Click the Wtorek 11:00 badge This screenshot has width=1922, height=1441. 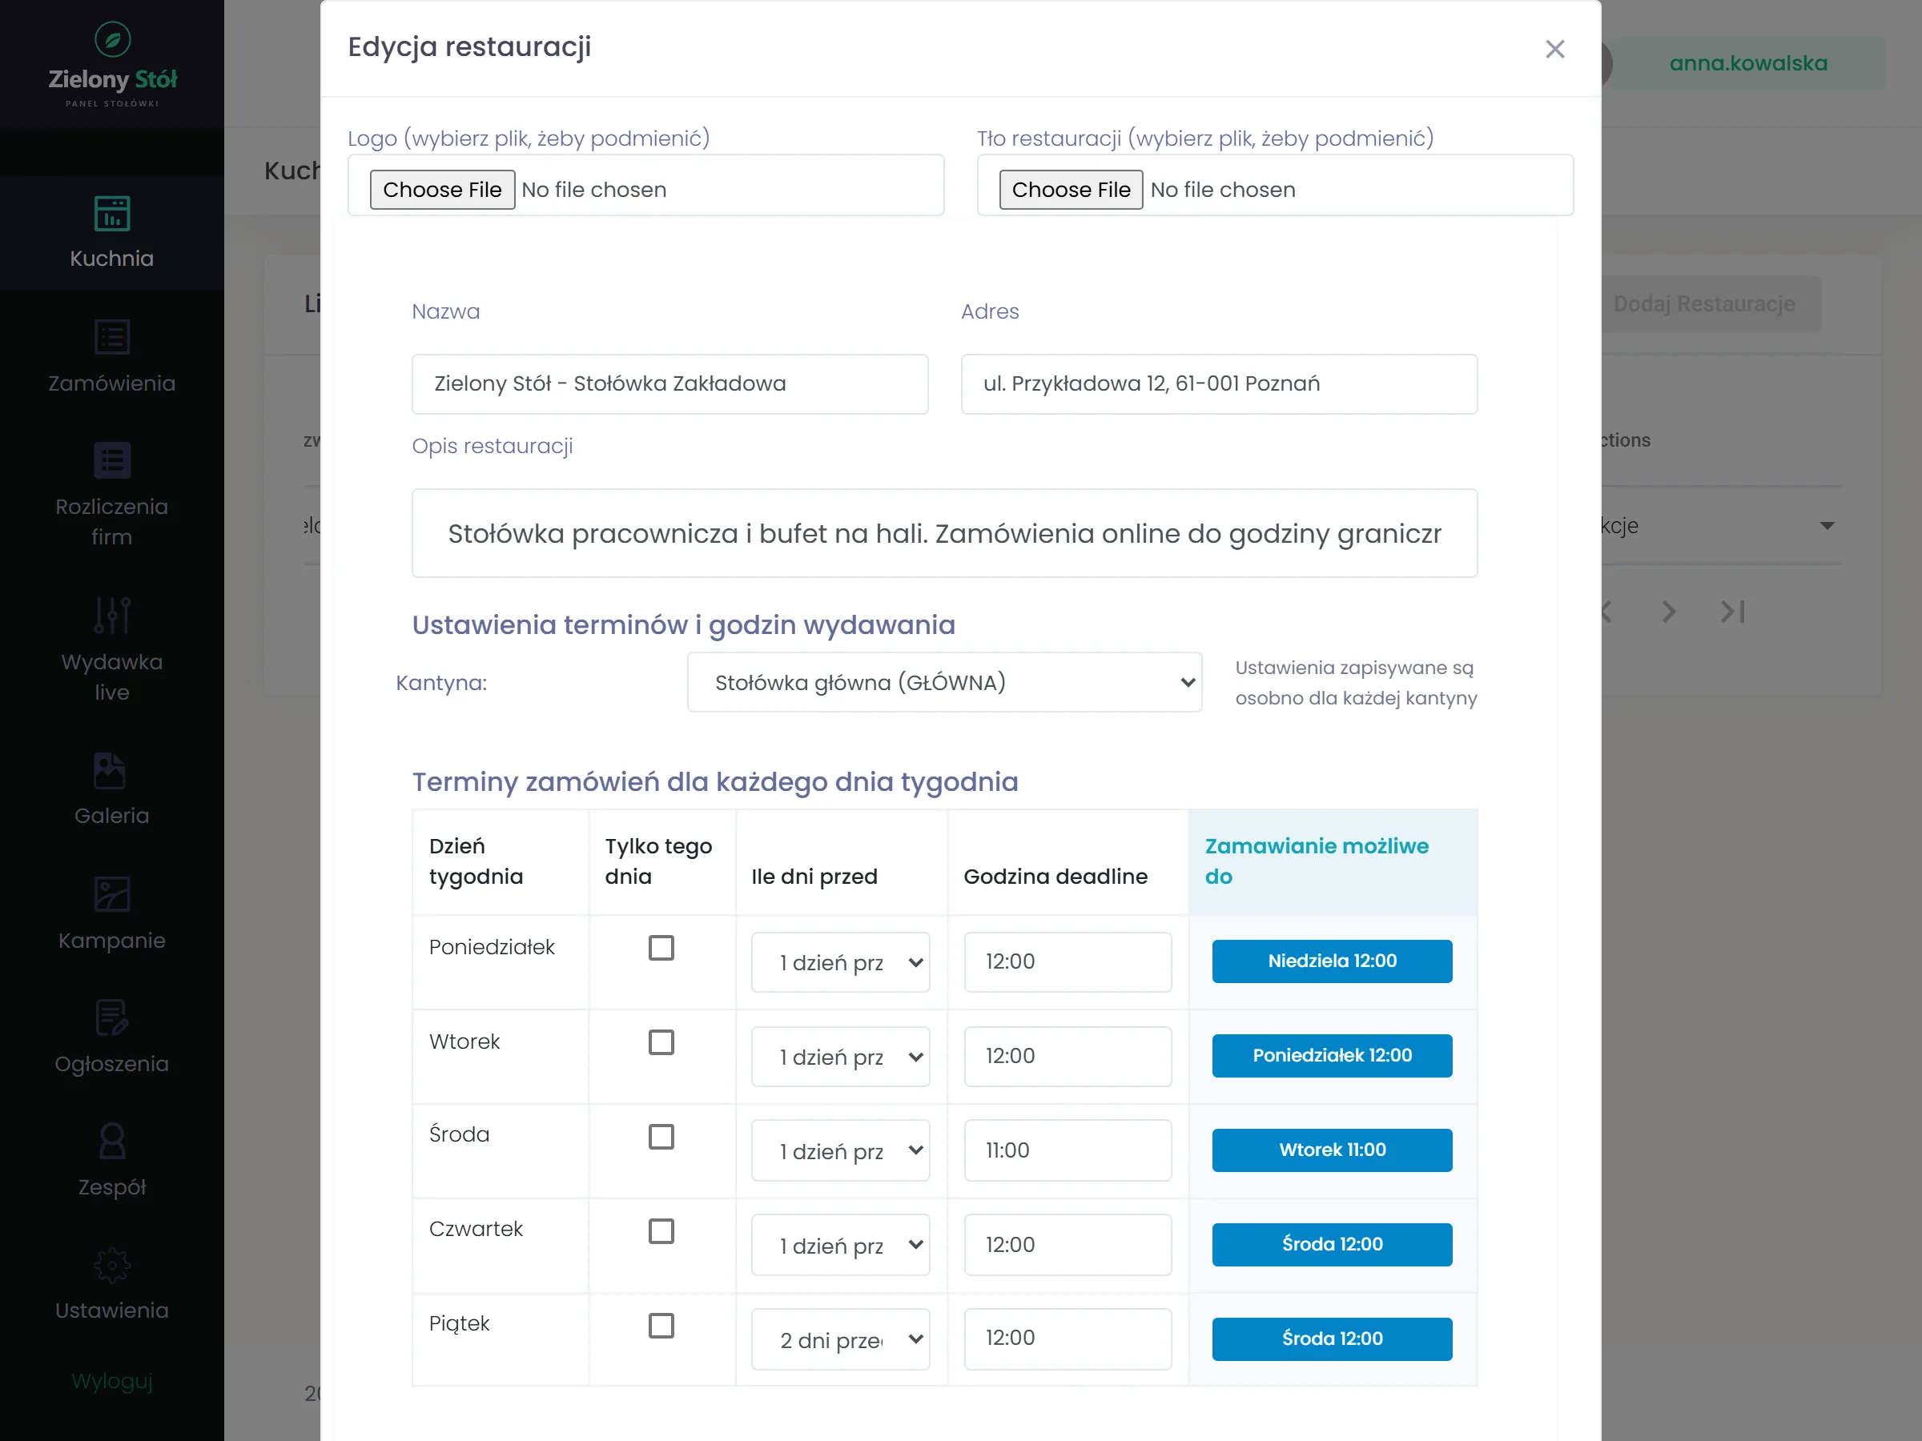(1332, 1150)
